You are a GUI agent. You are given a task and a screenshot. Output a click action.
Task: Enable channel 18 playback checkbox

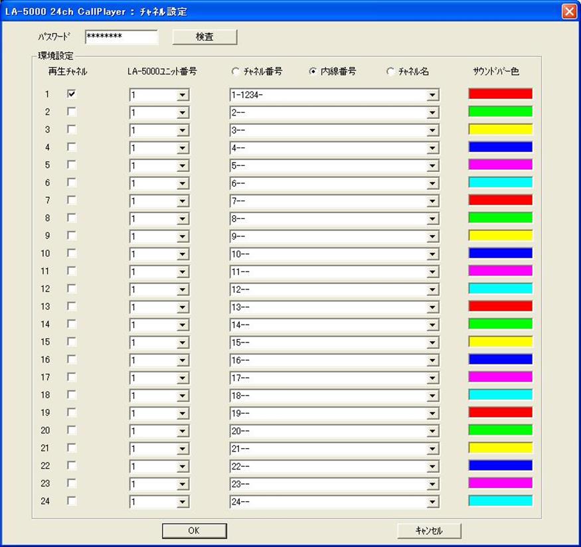point(72,395)
